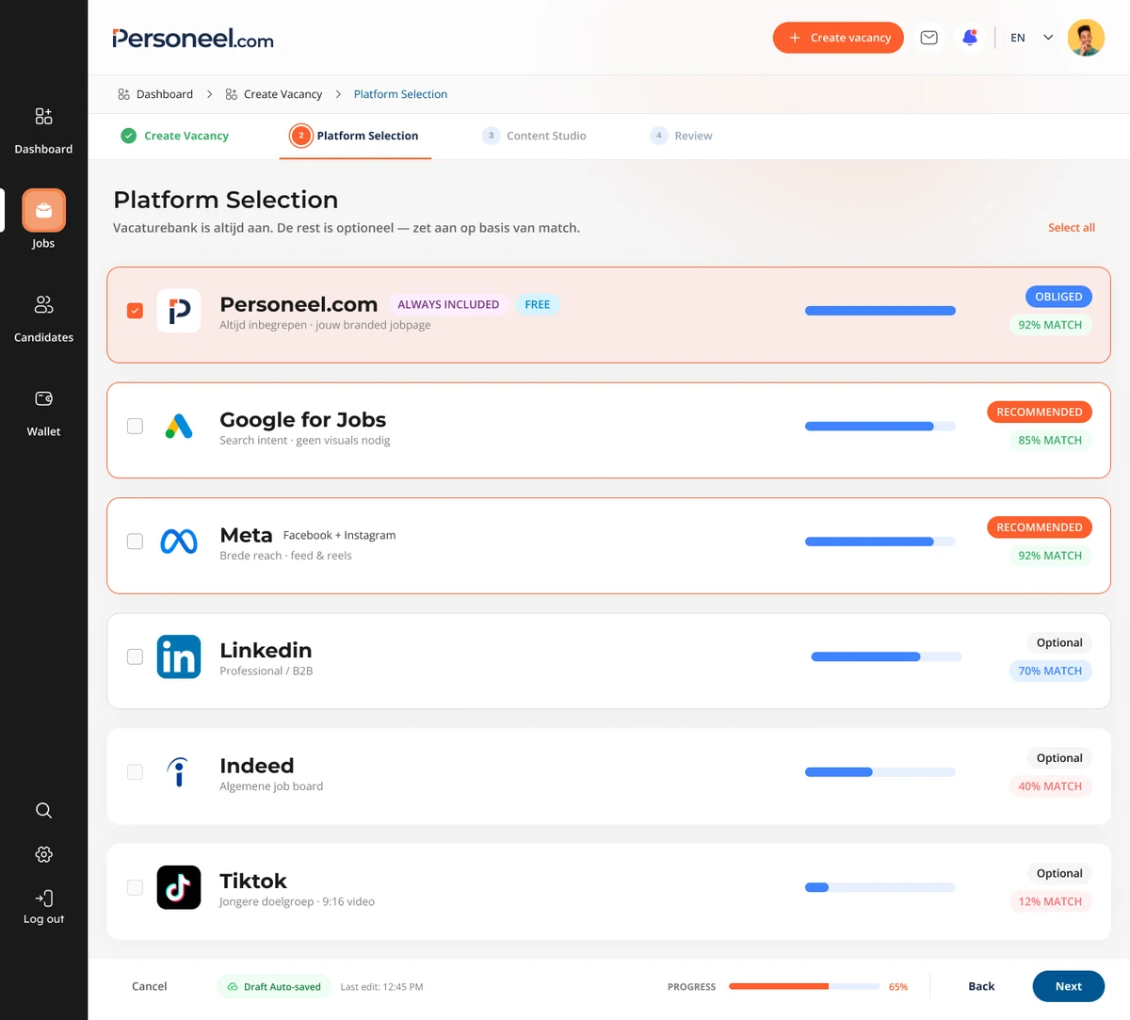This screenshot has width=1130, height=1020.
Task: Select the Platform Selection step tab
Action: pos(355,136)
